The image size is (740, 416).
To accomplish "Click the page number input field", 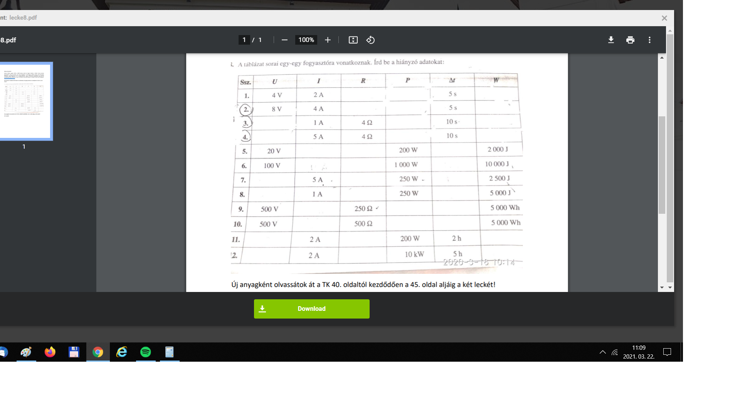I will (244, 40).
